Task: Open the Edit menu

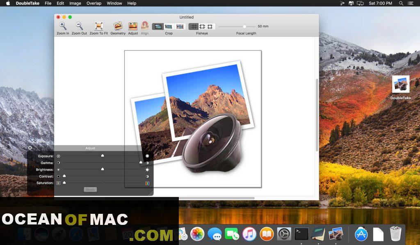Action: (x=60, y=3)
